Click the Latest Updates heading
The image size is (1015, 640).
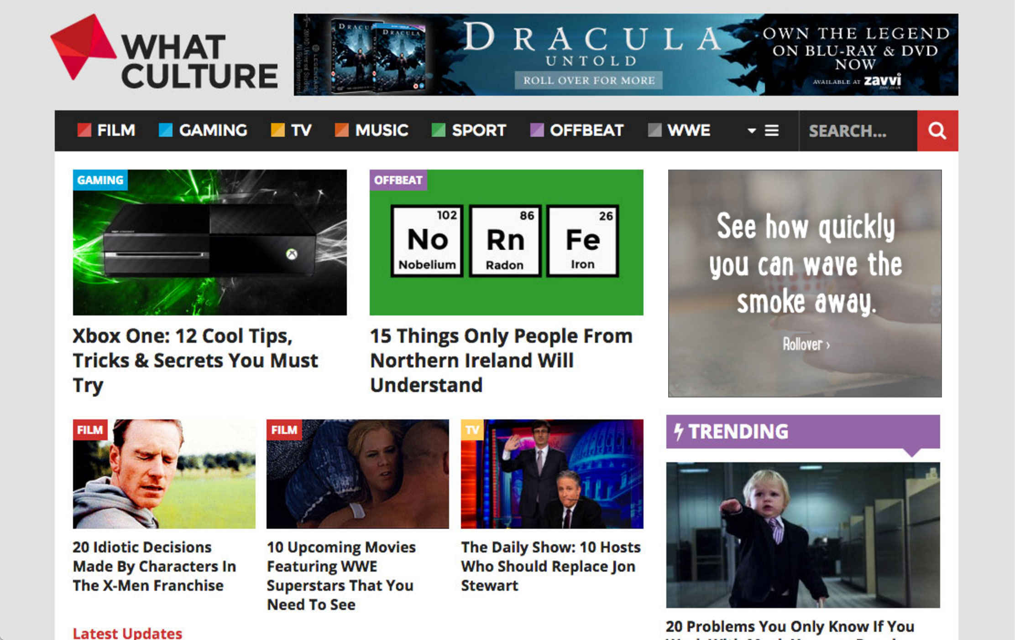127,633
